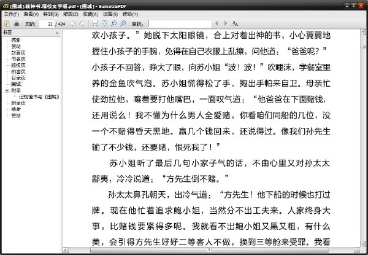This screenshot has height=255, width=368.
Task: Select the 目录页 bookmark
Action: 18,78
